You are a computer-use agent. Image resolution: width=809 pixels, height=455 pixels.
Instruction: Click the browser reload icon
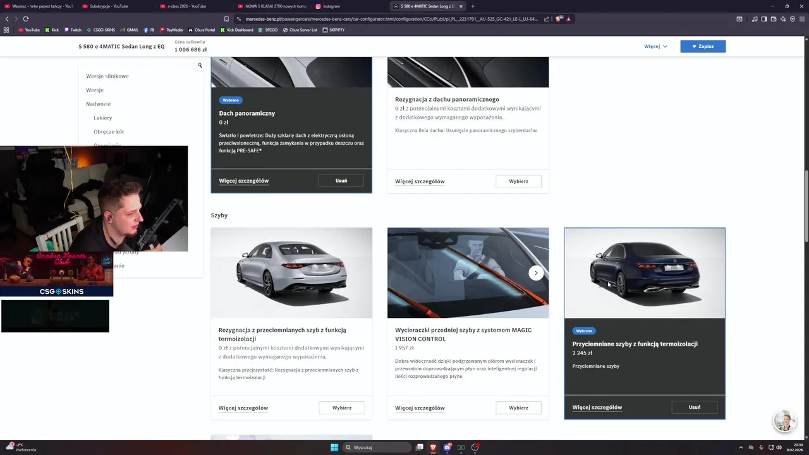pyautogui.click(x=25, y=19)
